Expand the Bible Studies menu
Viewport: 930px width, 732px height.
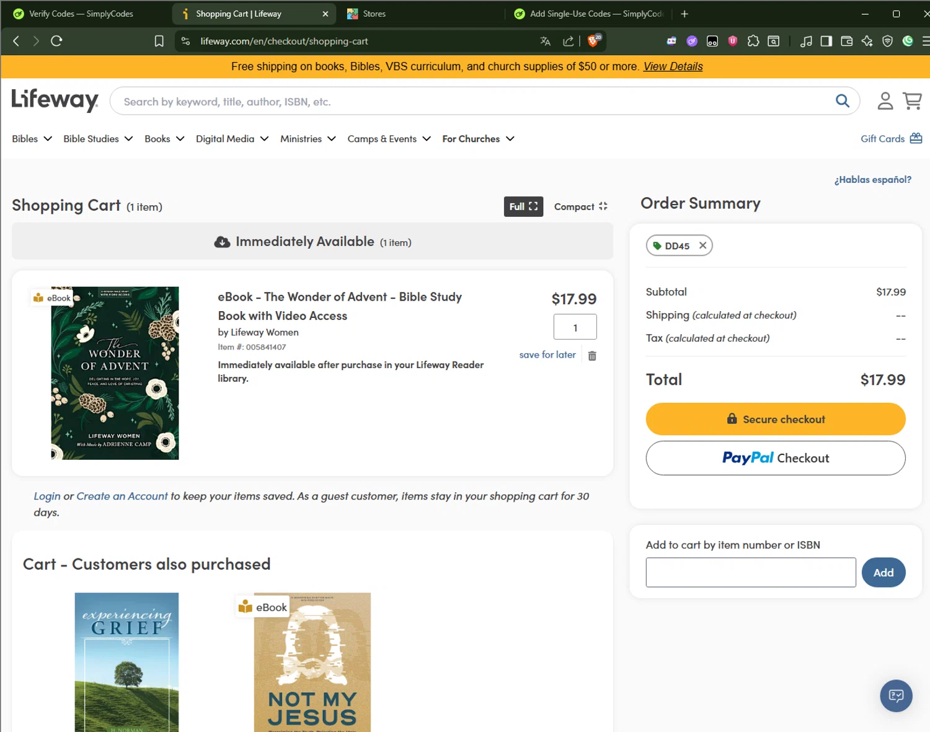coord(98,139)
